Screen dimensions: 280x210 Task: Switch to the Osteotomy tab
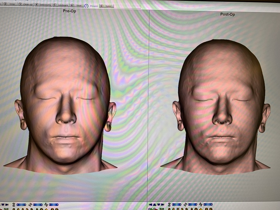[x=43, y=5]
